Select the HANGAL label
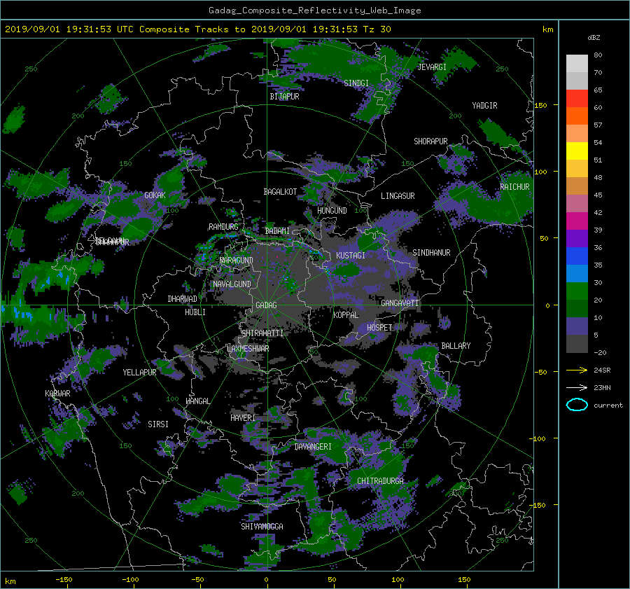Image resolution: width=630 pixels, height=589 pixels. (x=197, y=401)
